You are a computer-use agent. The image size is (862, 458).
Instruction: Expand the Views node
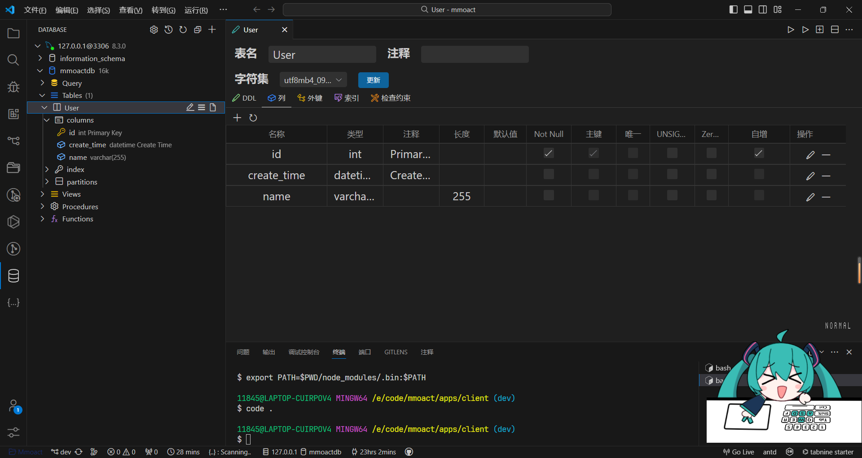point(42,194)
